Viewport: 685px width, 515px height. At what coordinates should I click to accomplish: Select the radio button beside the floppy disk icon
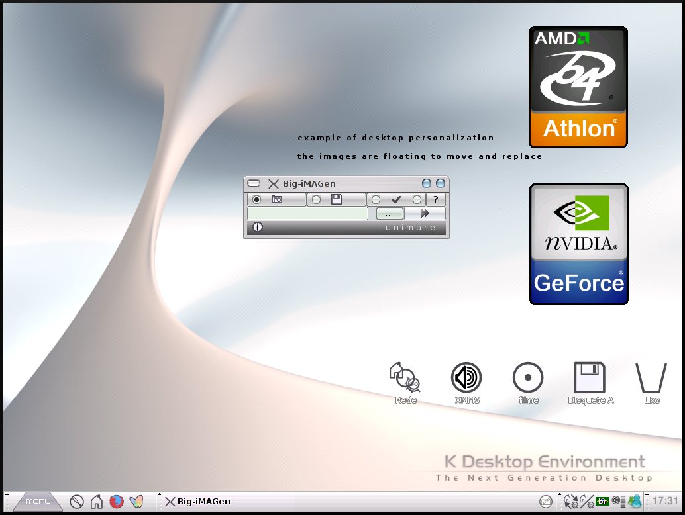click(x=316, y=199)
